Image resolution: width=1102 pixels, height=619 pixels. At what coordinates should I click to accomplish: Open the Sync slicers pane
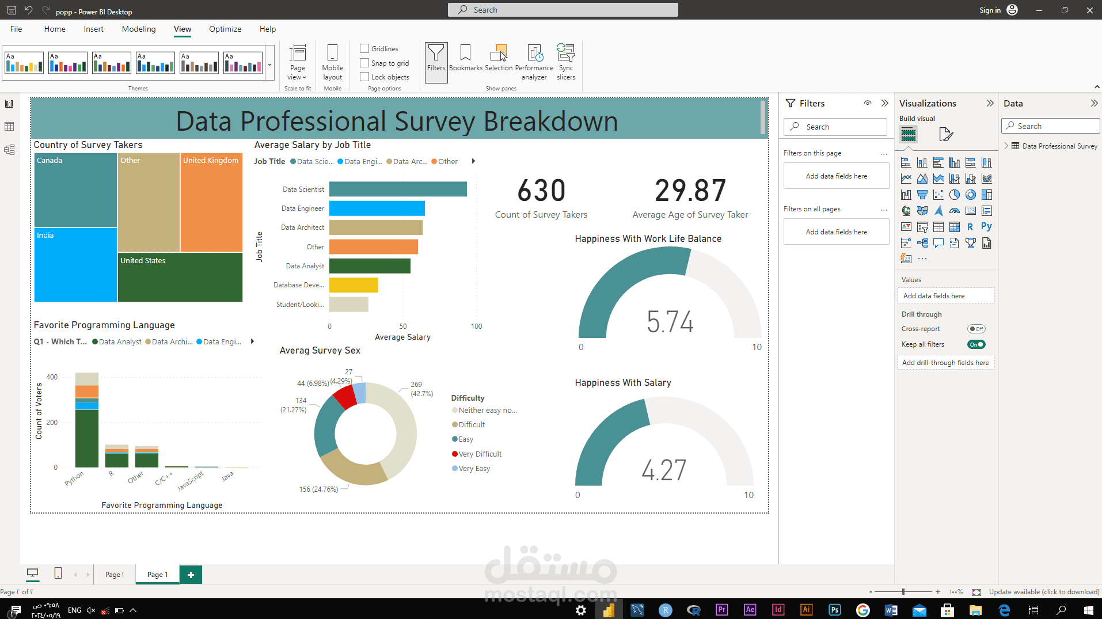point(566,62)
